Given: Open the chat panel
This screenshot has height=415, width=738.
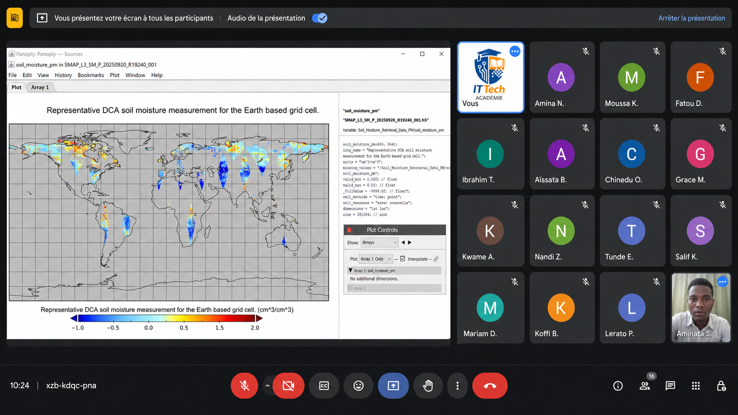Looking at the screenshot, I should point(670,386).
